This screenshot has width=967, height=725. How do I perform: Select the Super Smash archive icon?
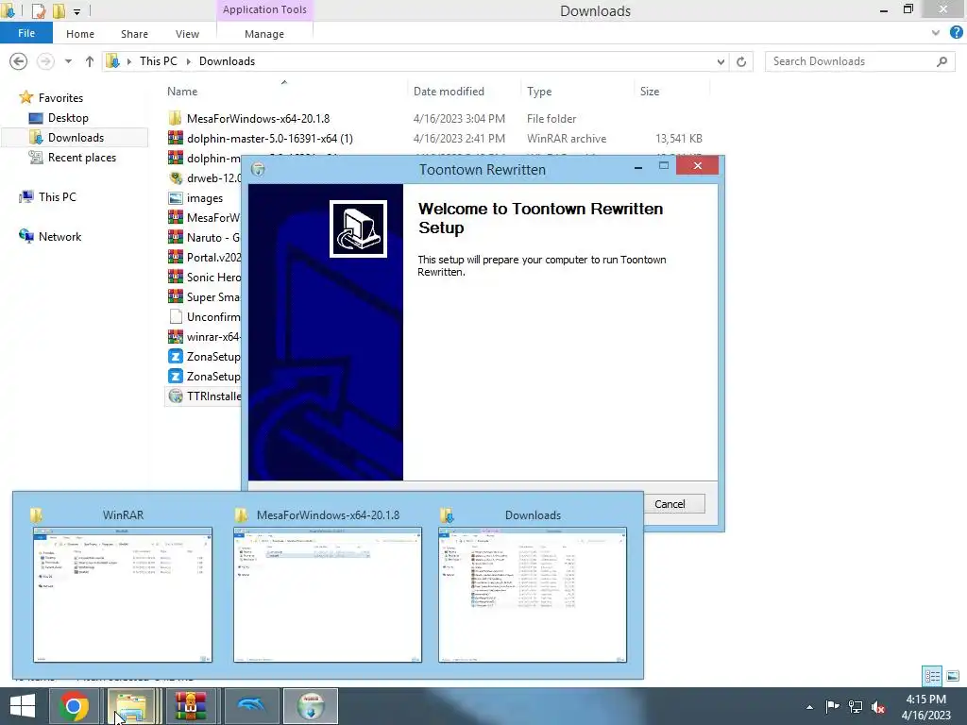(175, 296)
